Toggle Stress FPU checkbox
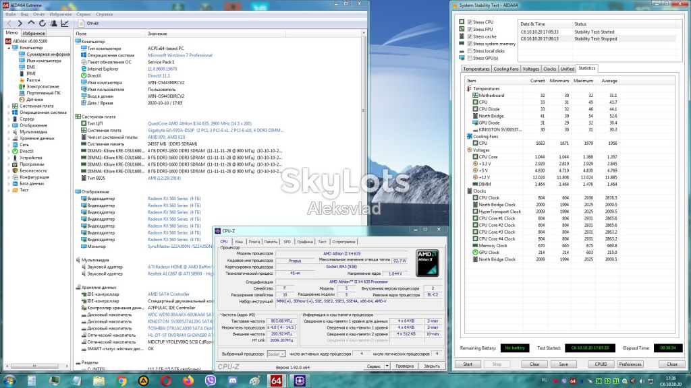 click(x=470, y=29)
